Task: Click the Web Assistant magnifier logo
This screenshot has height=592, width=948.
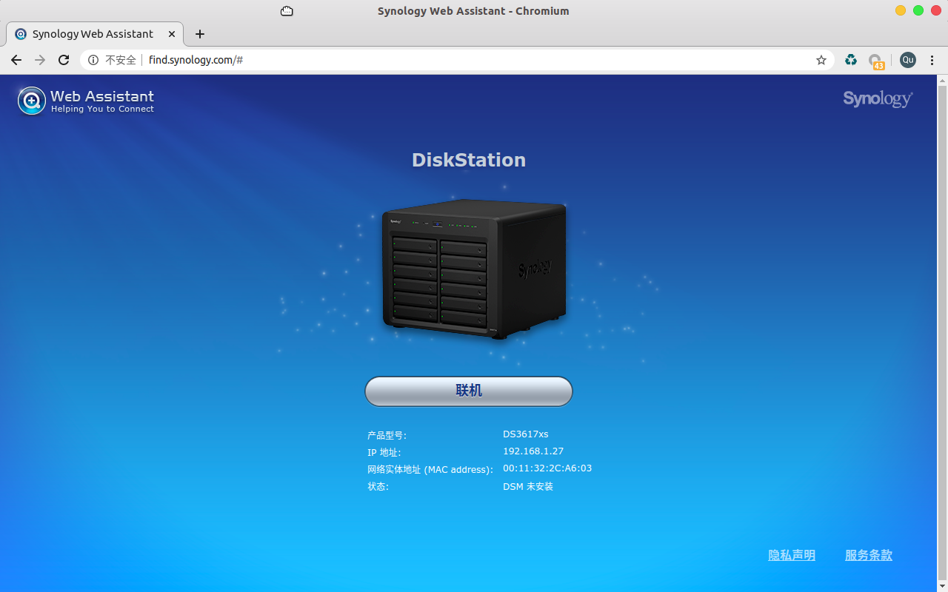Action: click(31, 100)
